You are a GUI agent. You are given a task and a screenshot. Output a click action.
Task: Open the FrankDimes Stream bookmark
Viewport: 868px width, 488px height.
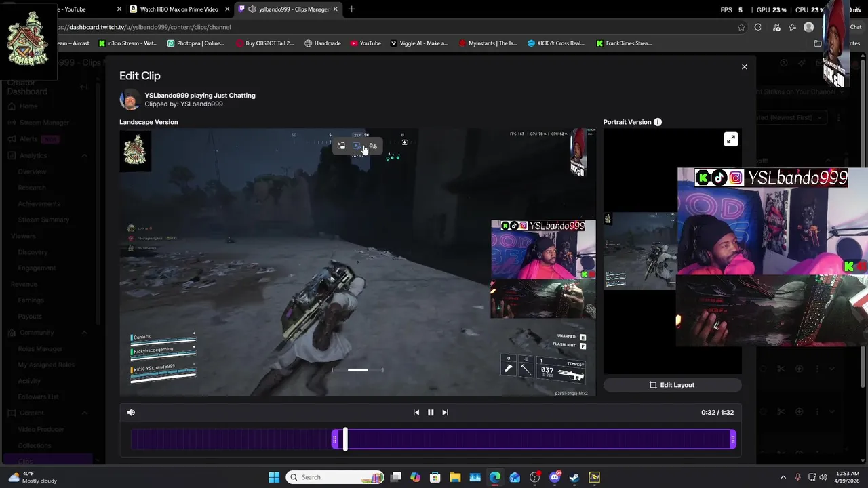(624, 43)
